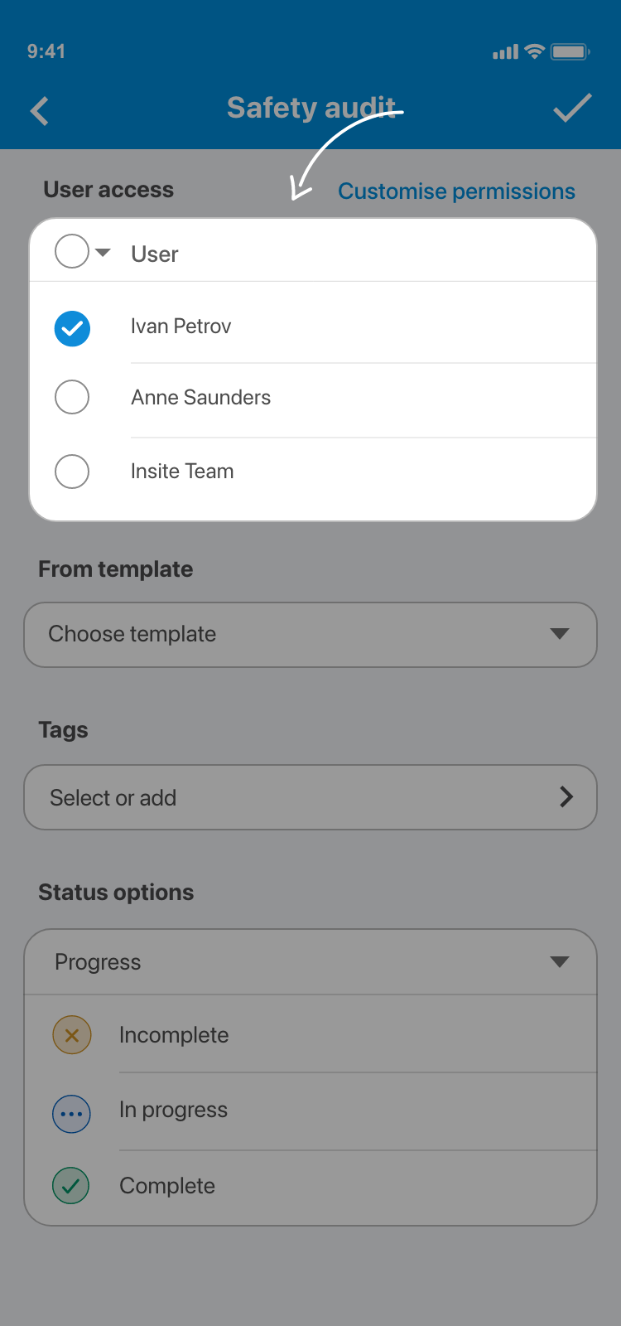Viewport: 621px width, 1326px height.
Task: Tap the cellular signal bars icon
Action: tap(505, 52)
